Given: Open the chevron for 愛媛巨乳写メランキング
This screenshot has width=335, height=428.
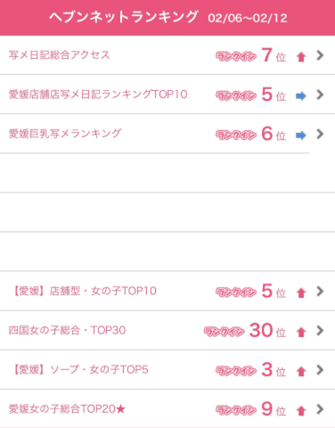Looking at the screenshot, I should (x=320, y=134).
